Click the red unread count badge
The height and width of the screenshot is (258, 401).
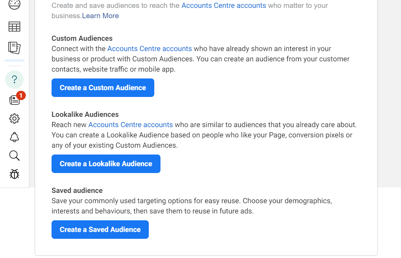(21, 96)
